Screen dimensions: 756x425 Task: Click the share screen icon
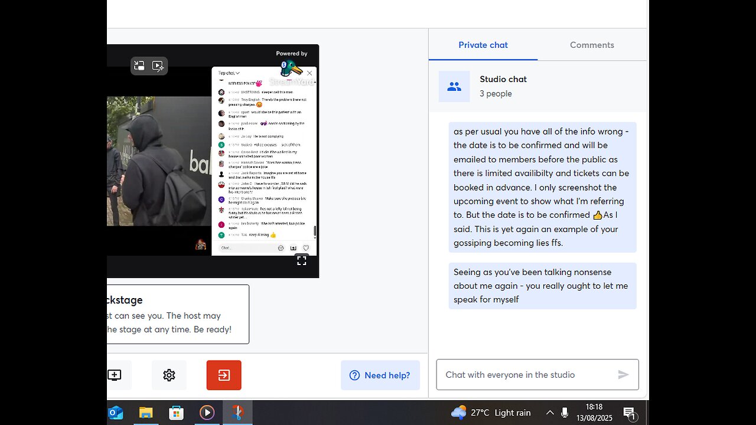[115, 375]
